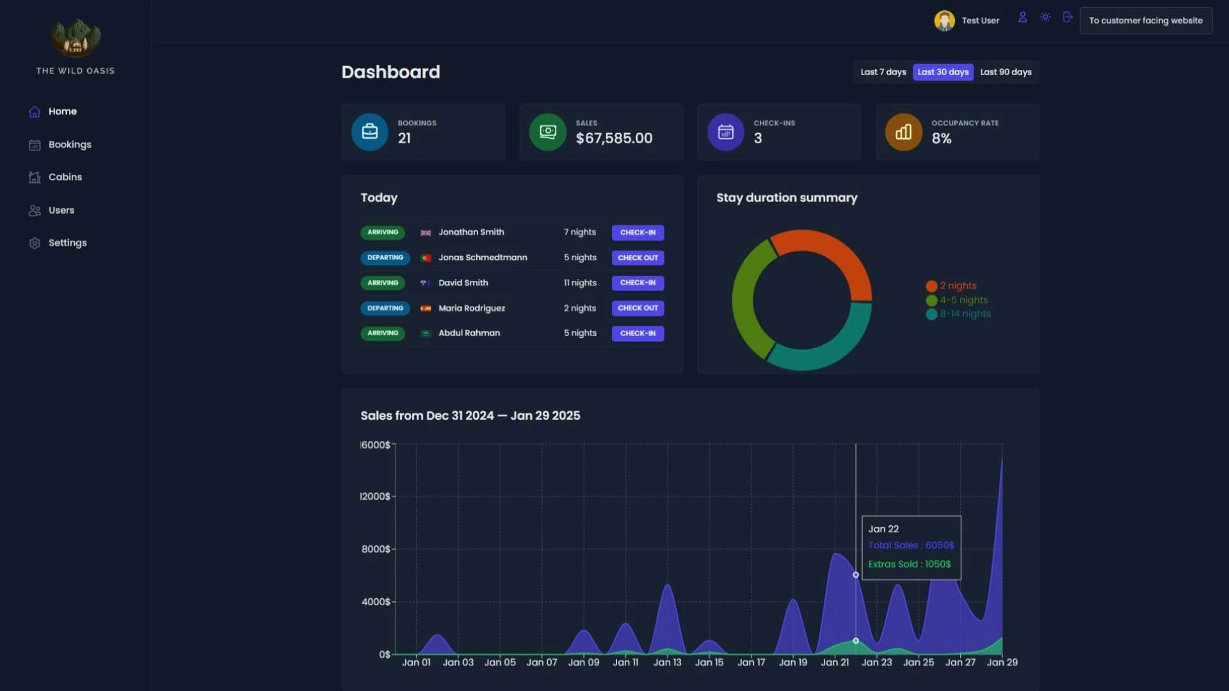Select the Last 30 days filter
The image size is (1229, 691).
coord(943,72)
